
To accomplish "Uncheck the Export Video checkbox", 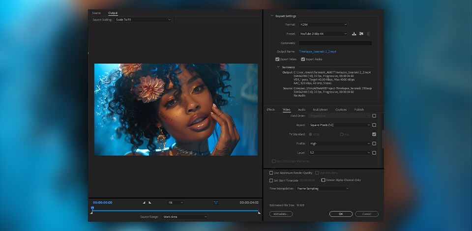I will tap(277, 59).
